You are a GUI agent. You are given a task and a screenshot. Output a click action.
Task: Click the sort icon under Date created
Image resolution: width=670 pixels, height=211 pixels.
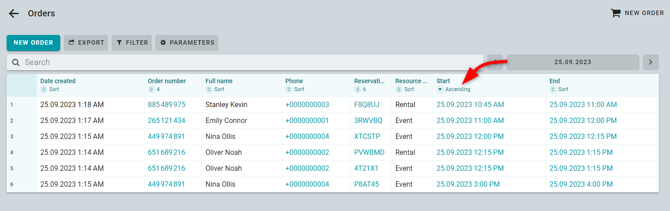43,89
